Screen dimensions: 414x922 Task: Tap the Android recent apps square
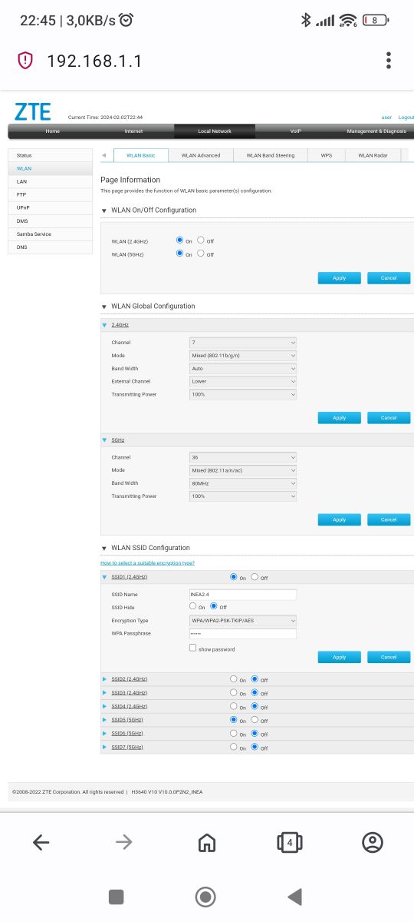point(117,896)
